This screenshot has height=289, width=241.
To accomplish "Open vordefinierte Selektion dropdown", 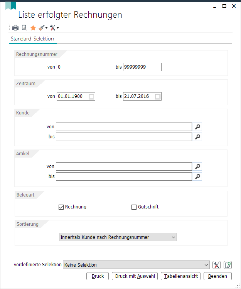I will click(x=136, y=265).
